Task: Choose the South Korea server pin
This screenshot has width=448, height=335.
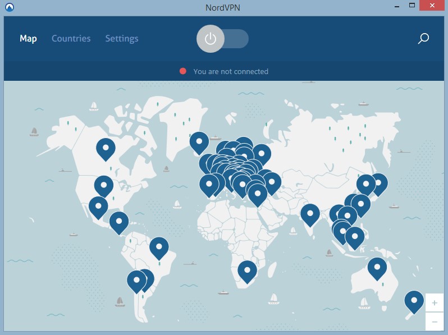Action: (366, 186)
